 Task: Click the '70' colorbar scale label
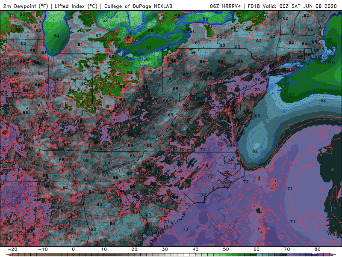pos(287,249)
